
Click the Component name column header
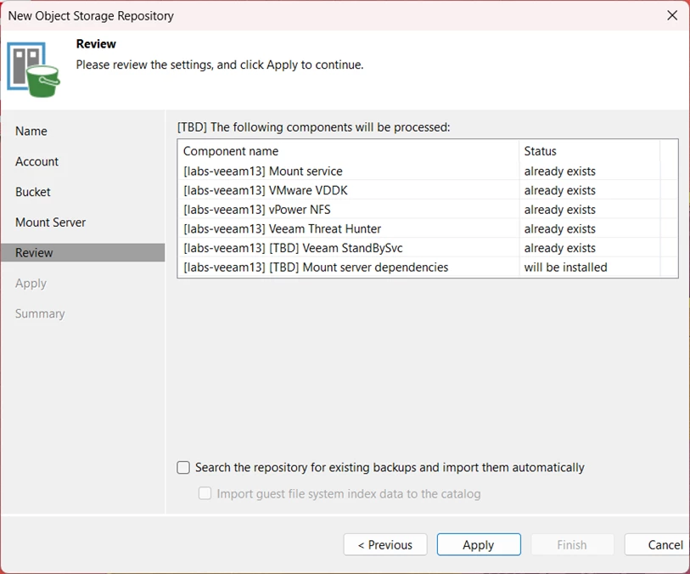[x=348, y=151]
